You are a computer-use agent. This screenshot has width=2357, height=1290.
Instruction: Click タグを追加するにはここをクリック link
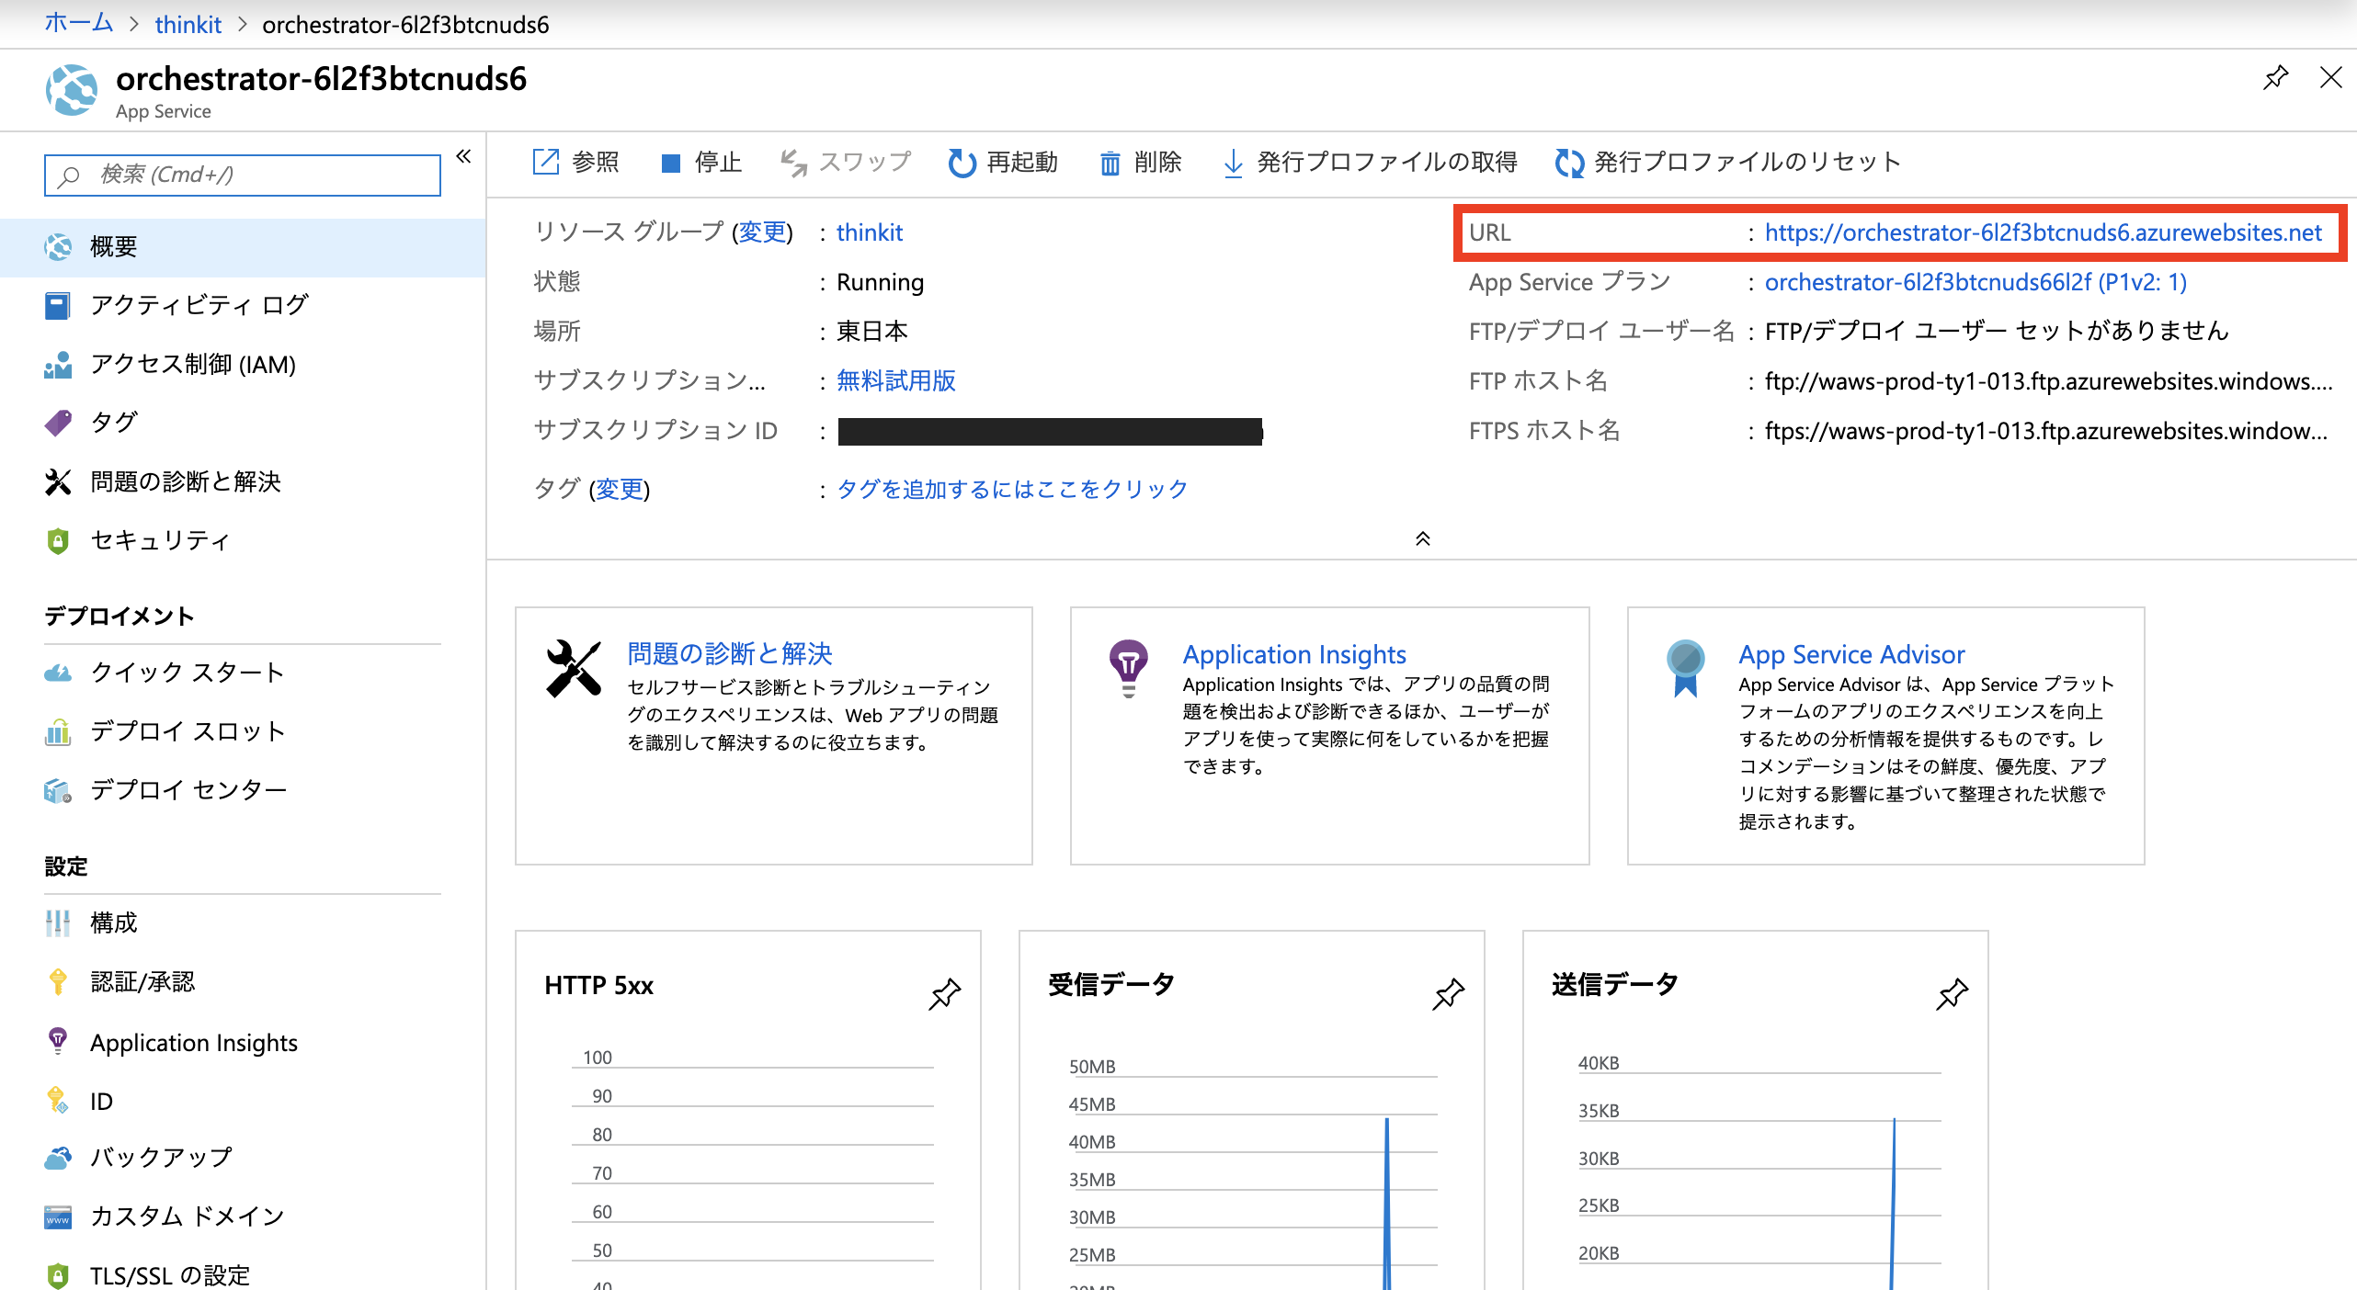(x=1012, y=489)
